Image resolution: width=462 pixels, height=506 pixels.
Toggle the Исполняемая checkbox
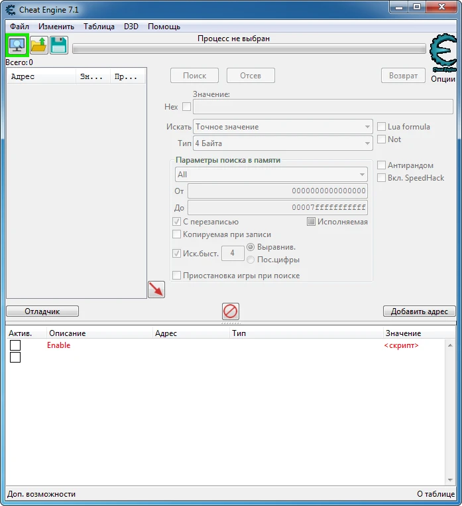pyautogui.click(x=311, y=222)
